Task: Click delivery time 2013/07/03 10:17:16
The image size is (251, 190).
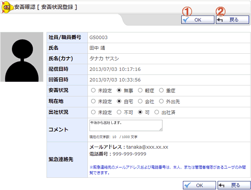Action: click(115, 69)
